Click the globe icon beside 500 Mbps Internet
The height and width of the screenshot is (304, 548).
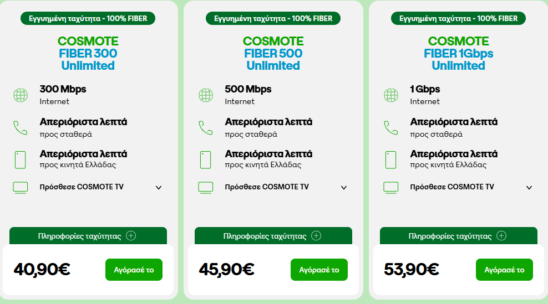coord(206,95)
